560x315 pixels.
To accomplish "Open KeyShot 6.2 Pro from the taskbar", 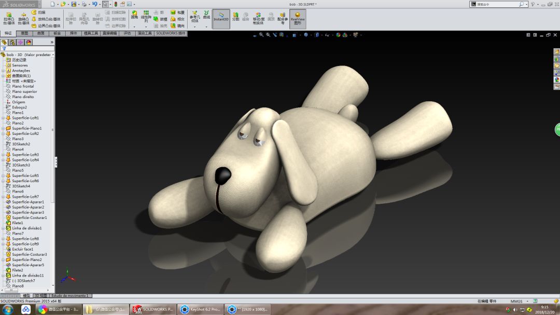I will 201,309.
